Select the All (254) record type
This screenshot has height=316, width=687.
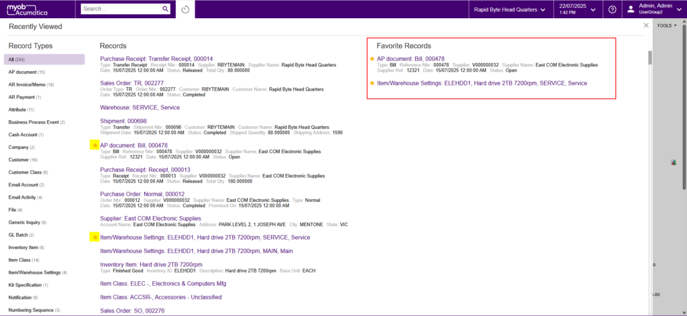point(44,59)
